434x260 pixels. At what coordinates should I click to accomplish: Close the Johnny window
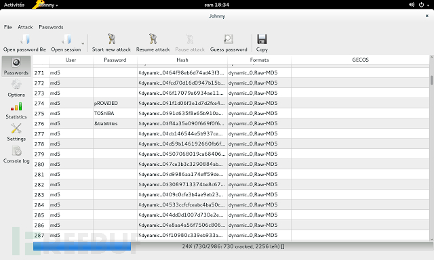point(427,16)
